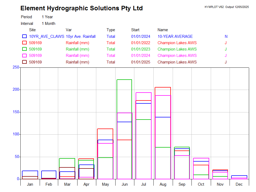Click the Jun month label
Screen dimensions: 256x192
(125, 184)
